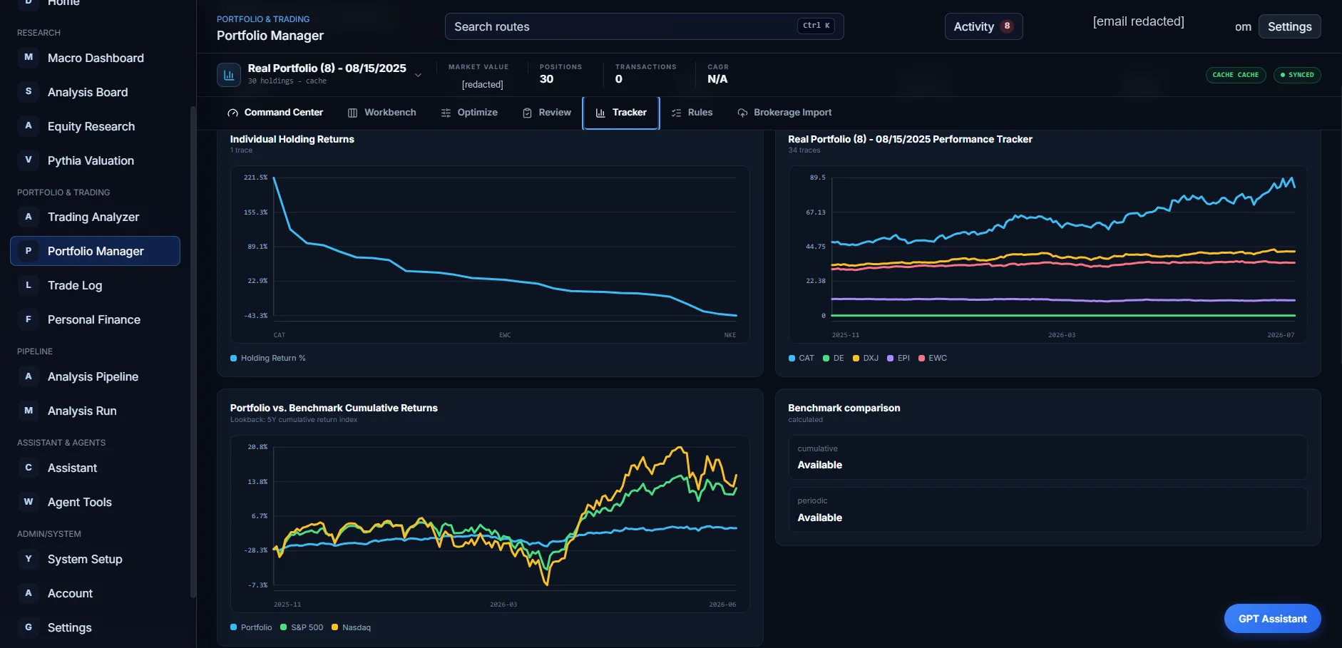Go to Analysis Board

(96, 92)
